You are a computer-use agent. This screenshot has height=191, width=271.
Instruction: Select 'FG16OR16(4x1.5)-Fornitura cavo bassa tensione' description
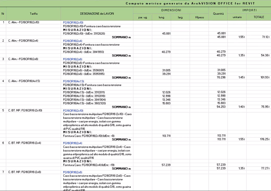[92, 85]
